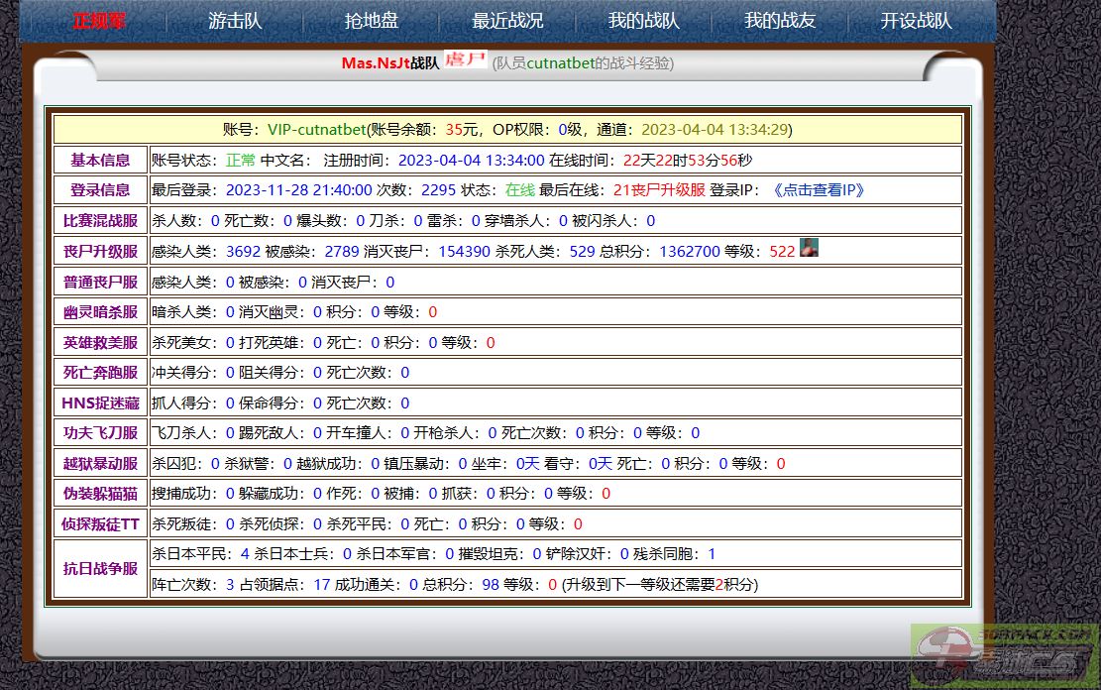Click channel date 2023-04-04 13:34:29
Image resolution: width=1101 pixels, height=690 pixels.
point(715,130)
